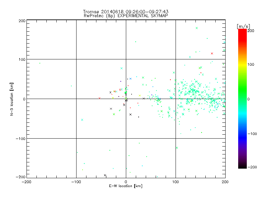Click the black X marker at bottom near -200 km
The height and width of the screenshot is (198, 265).
coord(105,175)
